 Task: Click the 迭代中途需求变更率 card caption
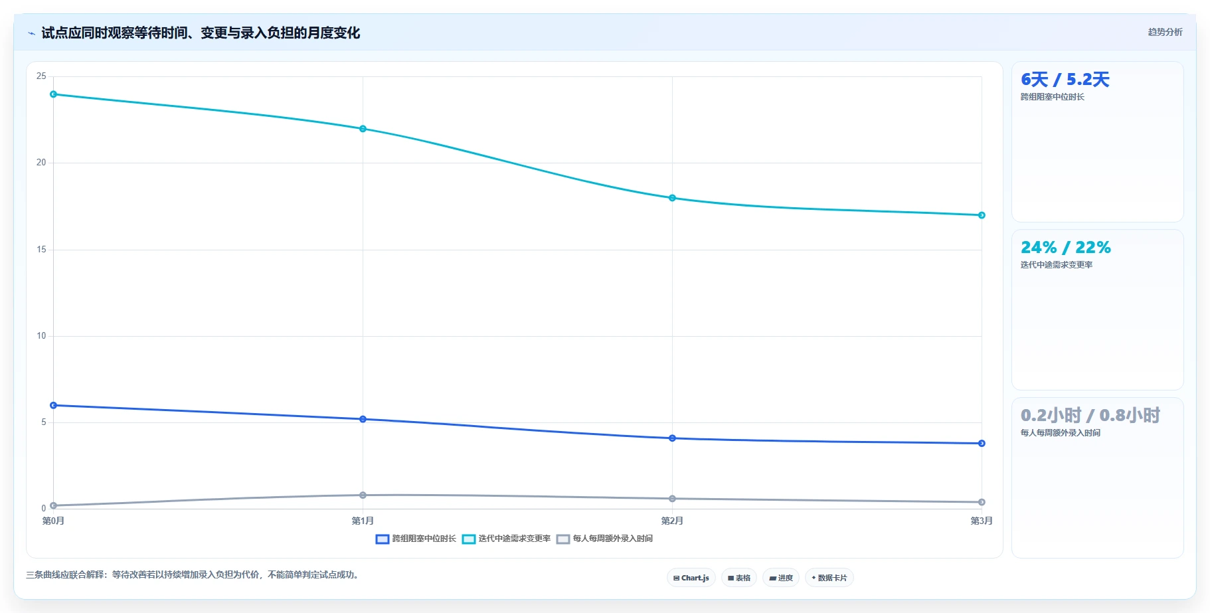coord(1057,265)
